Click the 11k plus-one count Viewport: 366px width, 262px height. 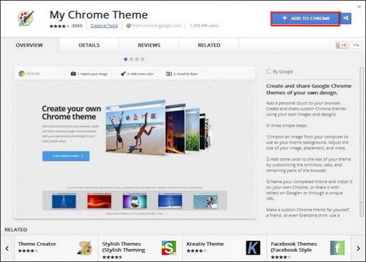(356, 45)
